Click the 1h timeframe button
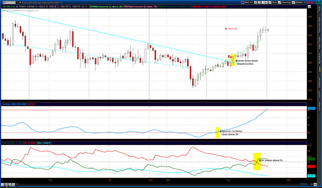 265,3
